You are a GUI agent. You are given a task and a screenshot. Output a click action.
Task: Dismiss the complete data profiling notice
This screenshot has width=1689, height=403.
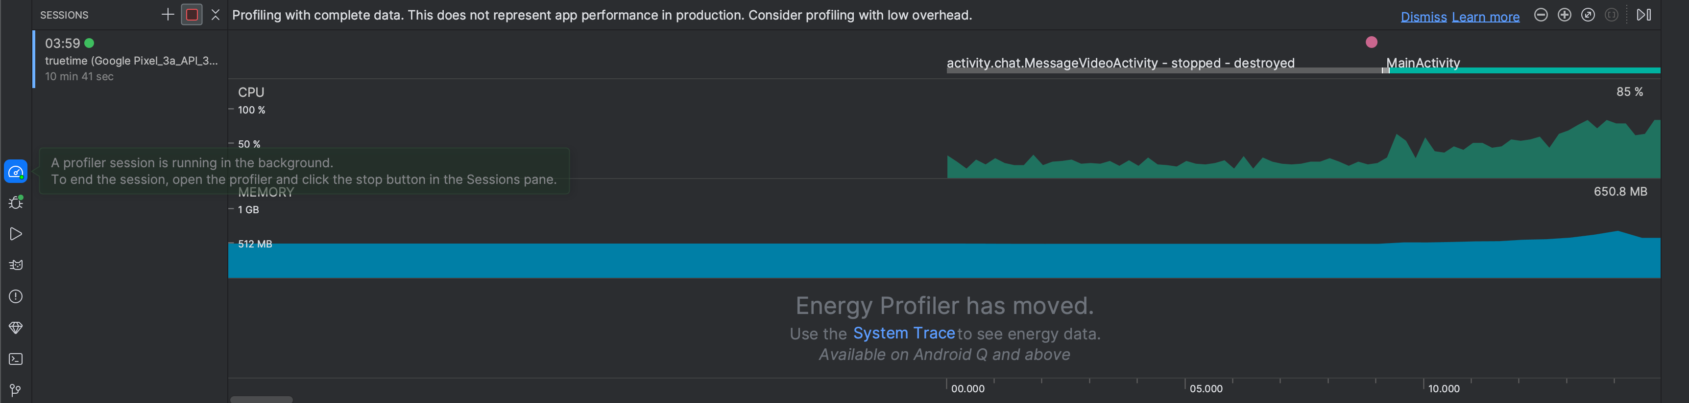tap(1424, 17)
